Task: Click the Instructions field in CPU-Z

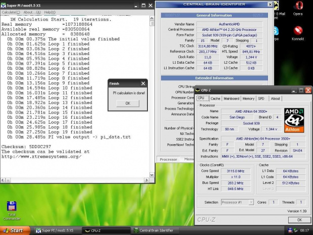Action: [263, 157]
